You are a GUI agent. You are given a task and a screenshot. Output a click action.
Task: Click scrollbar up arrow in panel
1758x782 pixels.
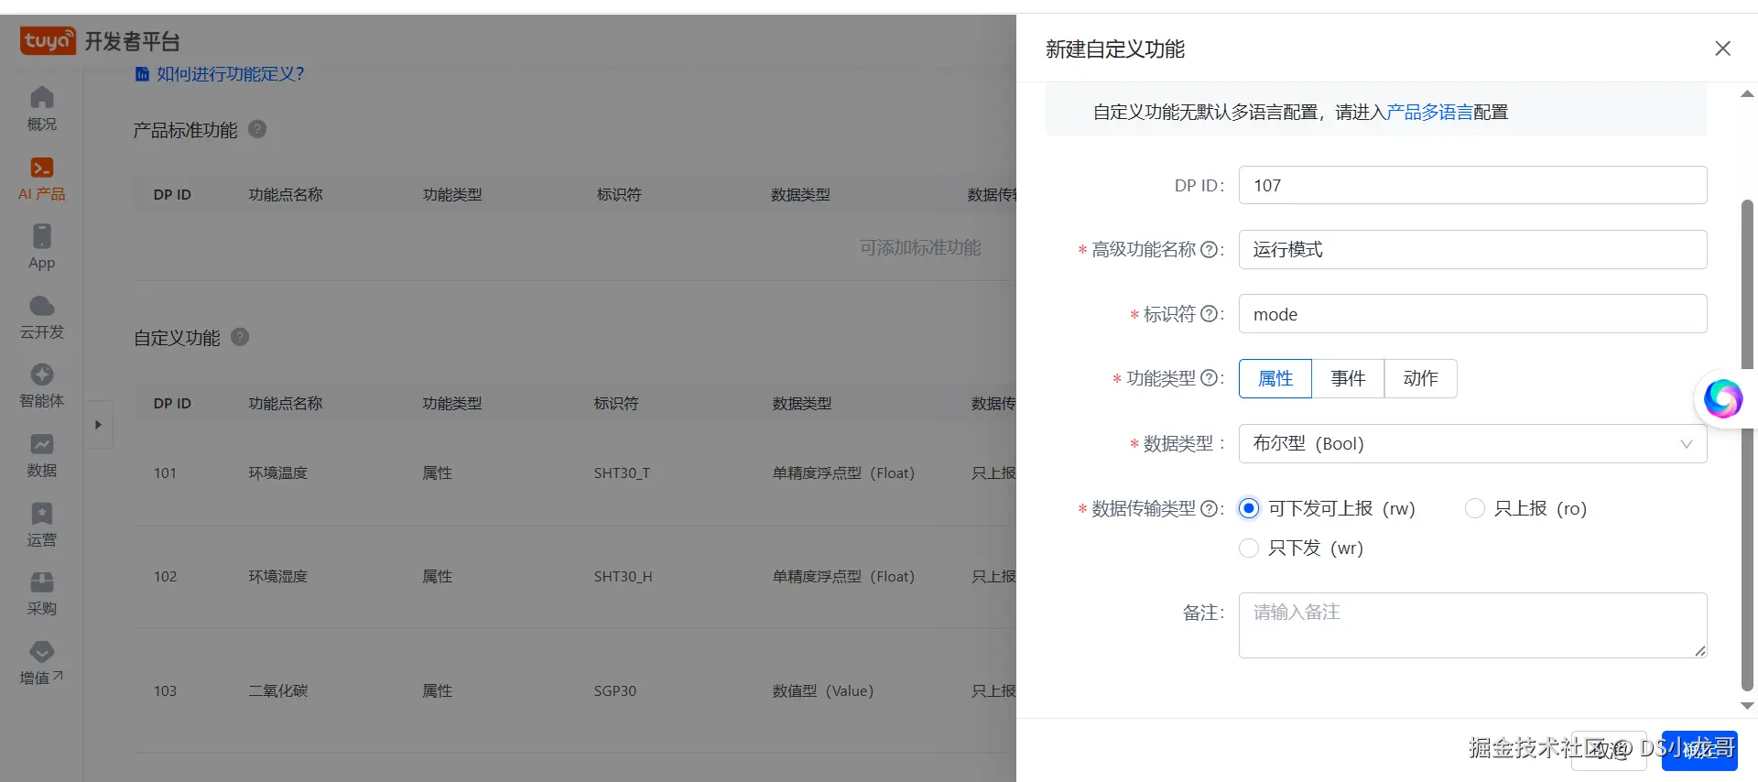tap(1747, 93)
